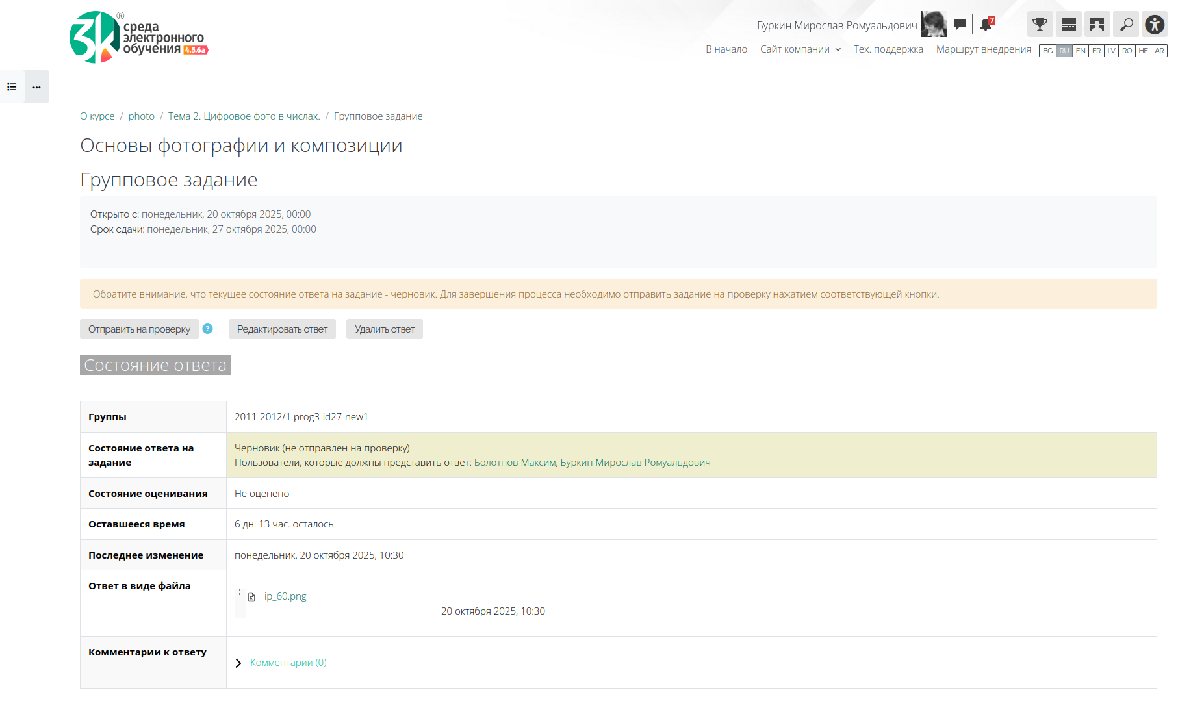Image resolution: width=1178 pixels, height=710 pixels.
Task: Select the BG language option
Action: (x=1047, y=51)
